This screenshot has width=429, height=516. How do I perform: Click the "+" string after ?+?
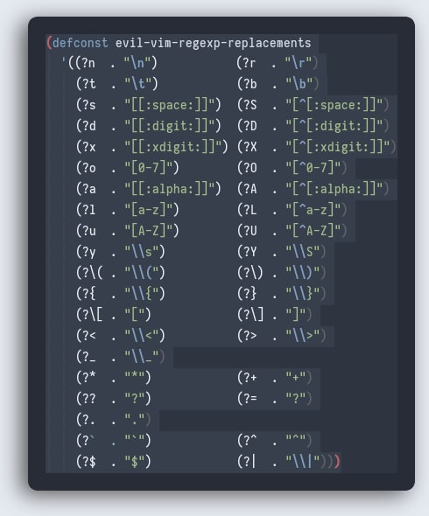click(x=295, y=378)
